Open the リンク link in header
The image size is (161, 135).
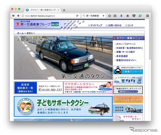129,25
